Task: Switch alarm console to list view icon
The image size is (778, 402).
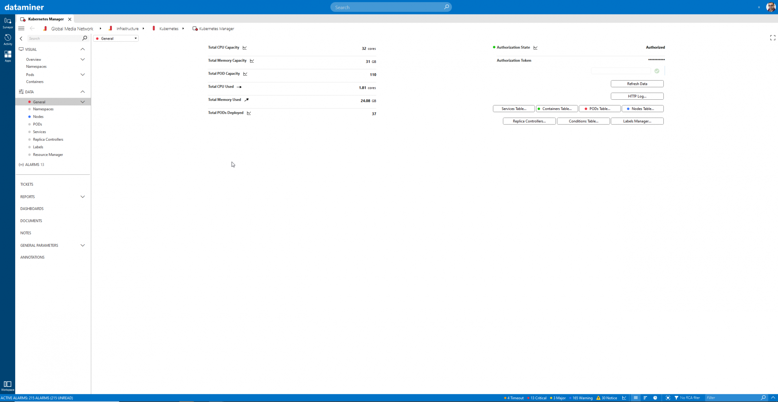Action: click(x=635, y=398)
